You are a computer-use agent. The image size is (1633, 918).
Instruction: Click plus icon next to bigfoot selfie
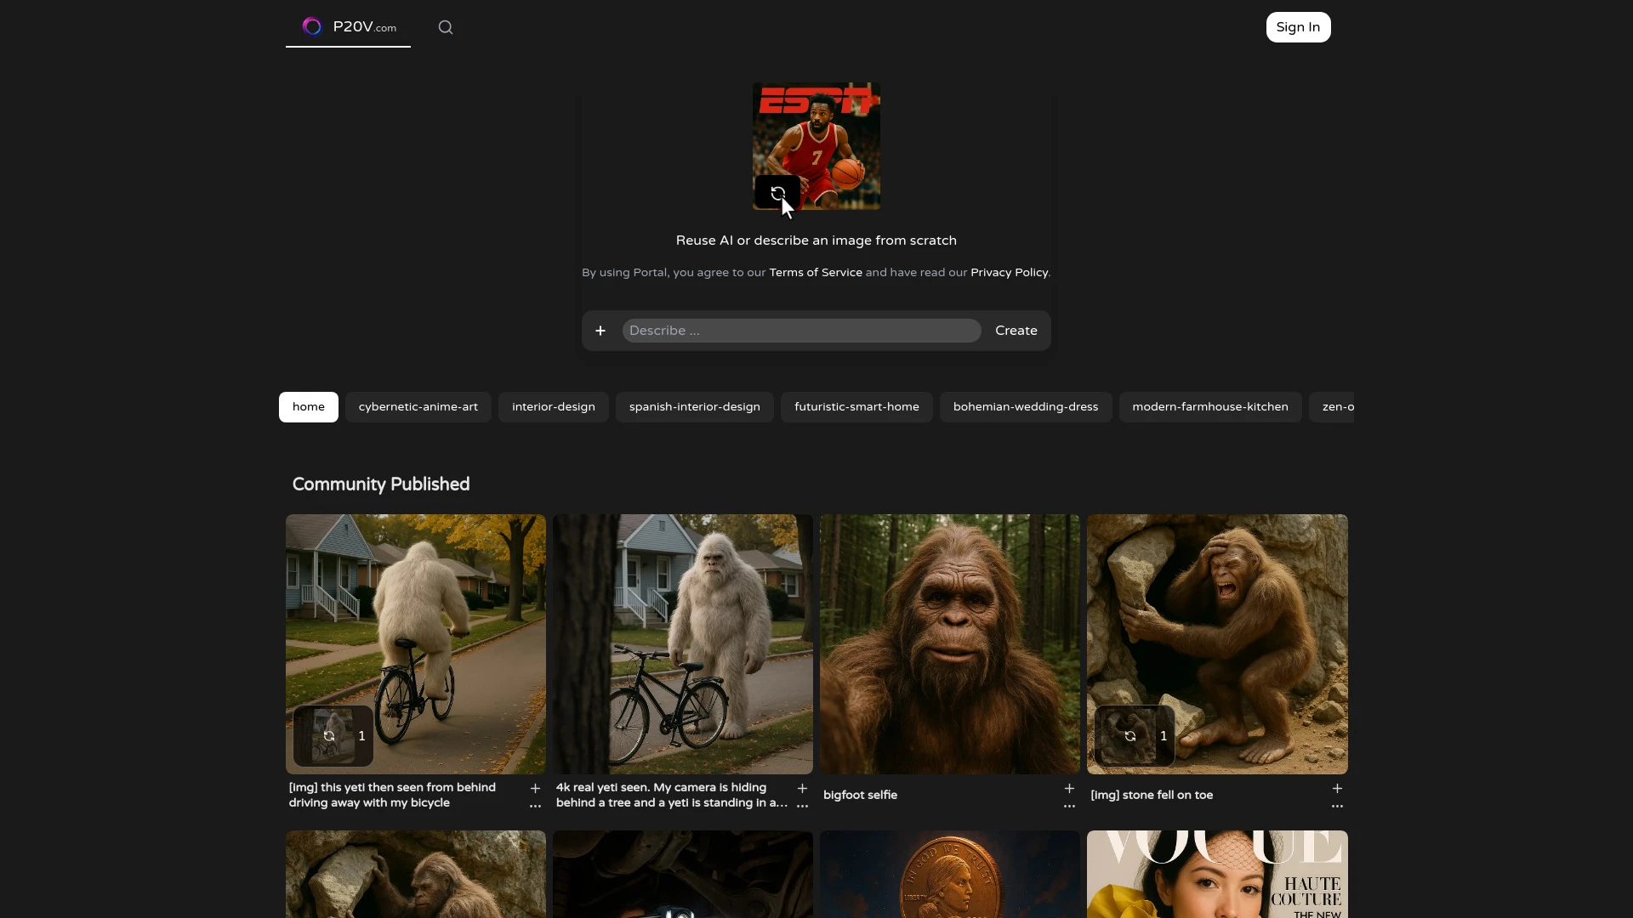tap(1069, 788)
